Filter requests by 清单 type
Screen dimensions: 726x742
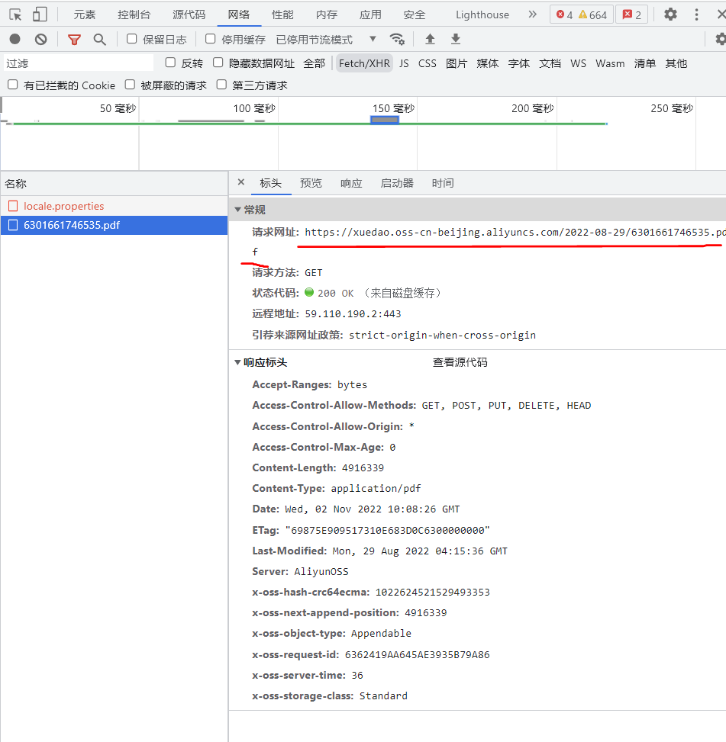(645, 63)
